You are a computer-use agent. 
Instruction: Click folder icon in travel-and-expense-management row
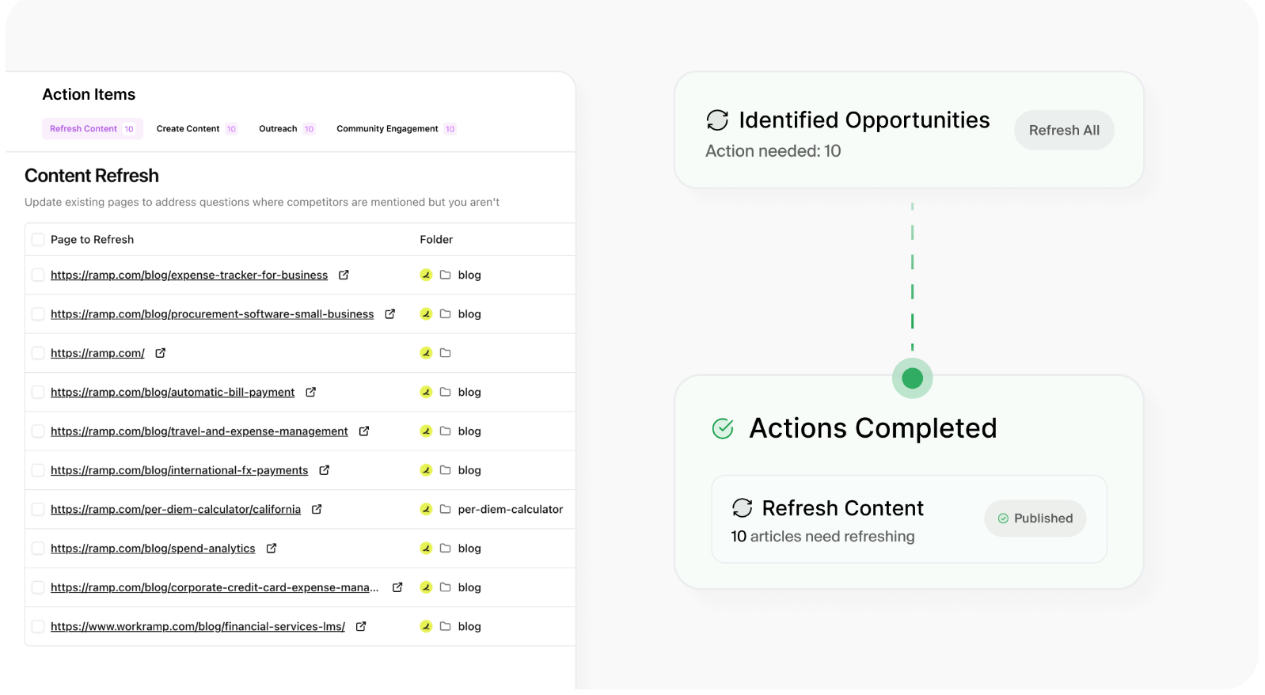tap(445, 431)
